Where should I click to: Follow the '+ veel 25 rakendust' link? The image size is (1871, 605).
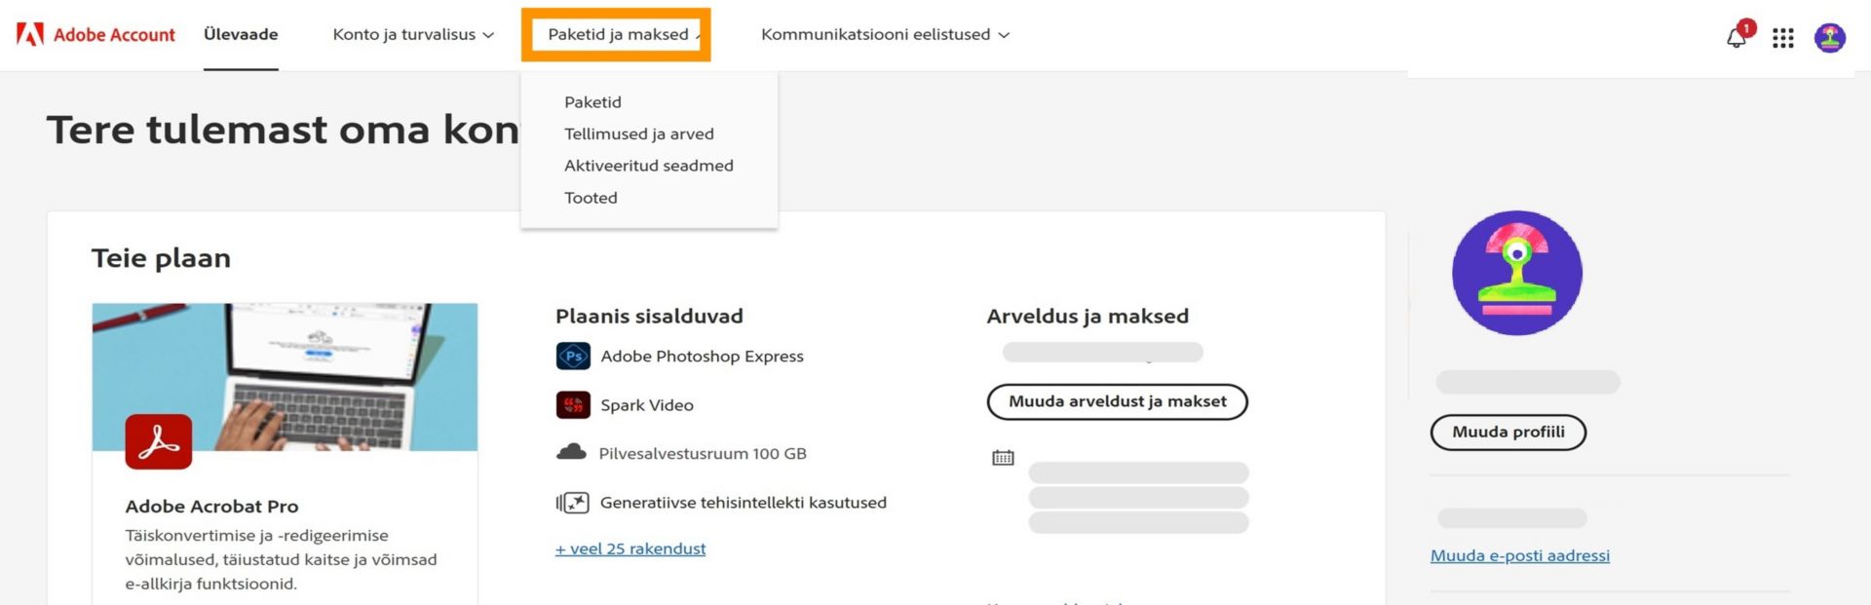630,548
